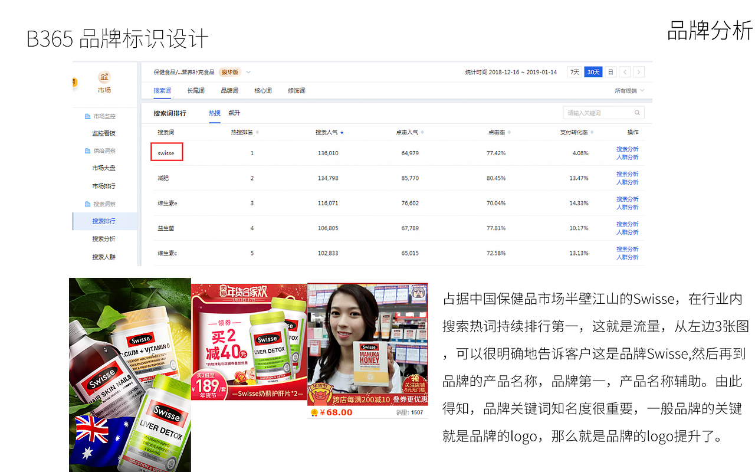Open 搜索人群 in the sidebar
755x472 pixels.
coord(104,257)
